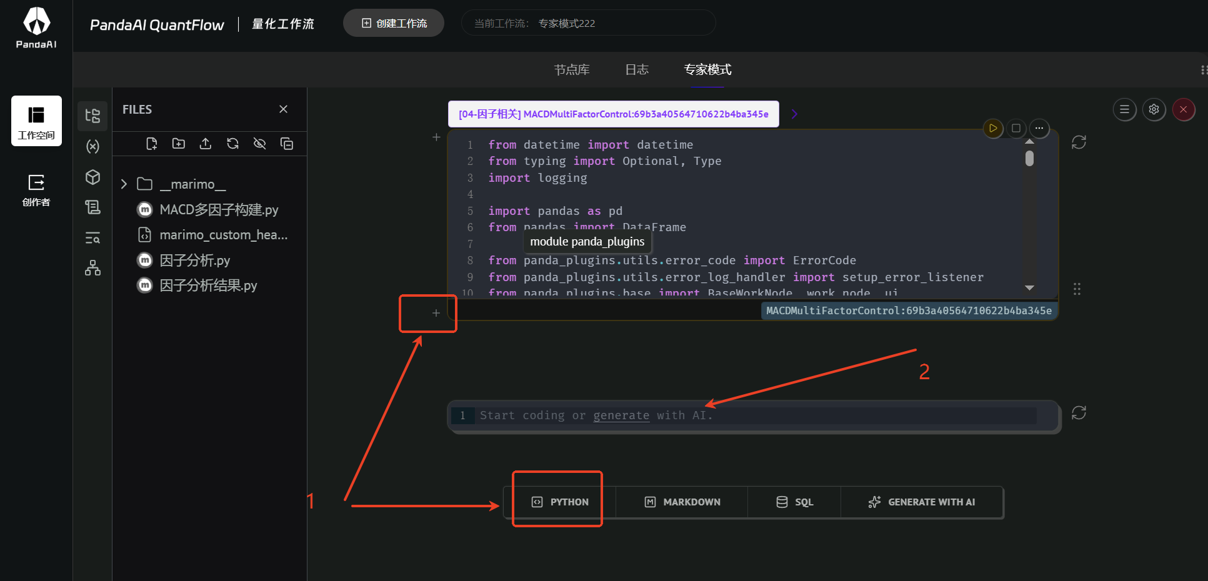Stop execution of the first cell

(1016, 128)
